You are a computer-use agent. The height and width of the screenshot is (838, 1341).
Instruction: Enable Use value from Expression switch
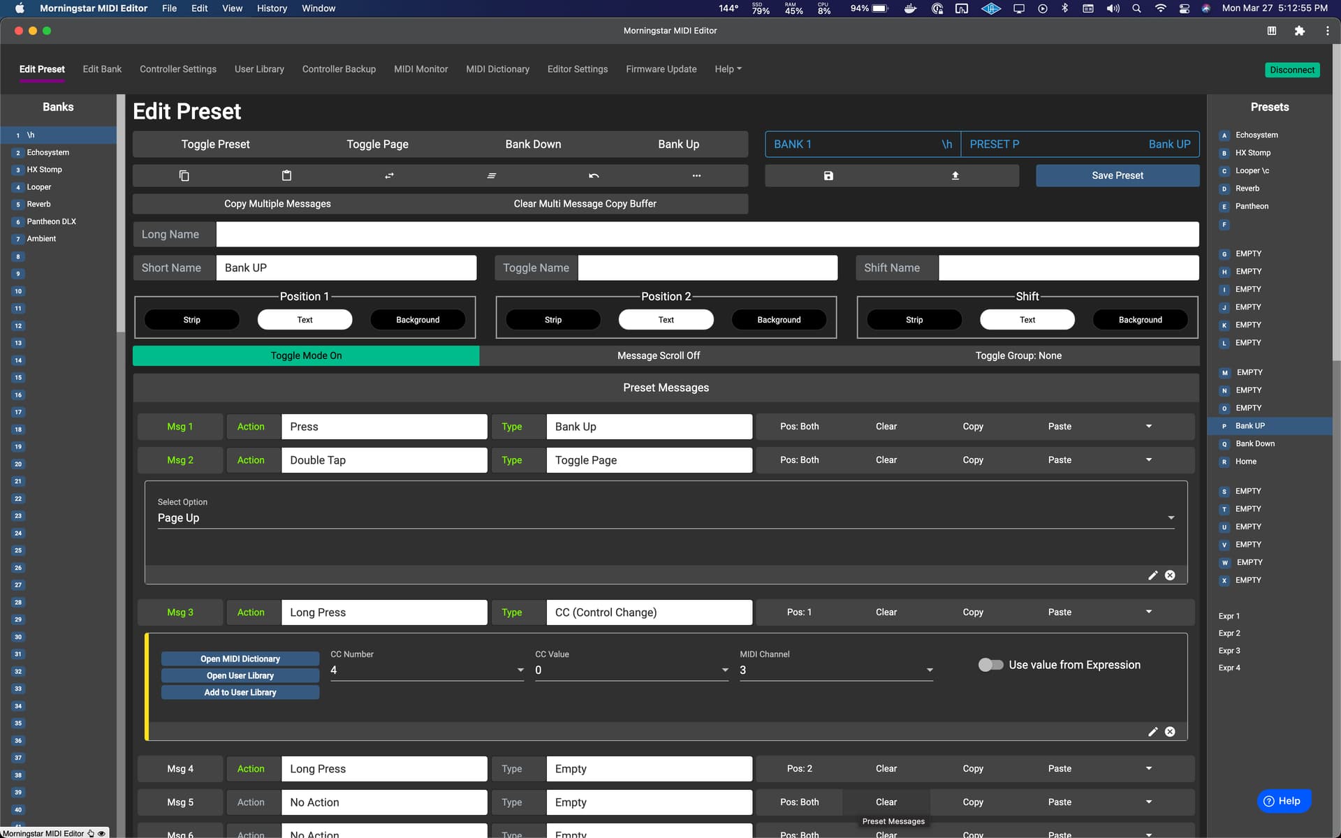coord(990,665)
